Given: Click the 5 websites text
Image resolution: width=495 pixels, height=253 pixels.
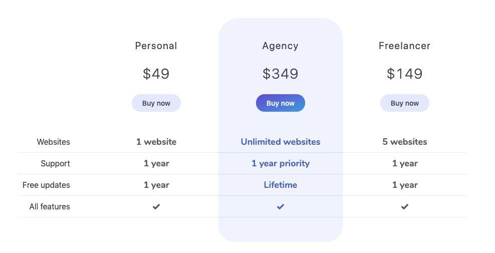Looking at the screenshot, I should [x=405, y=142].
